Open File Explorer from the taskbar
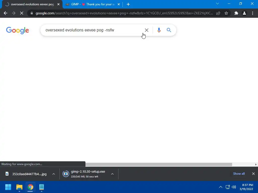The width and height of the screenshot is (258, 193). 19,187
